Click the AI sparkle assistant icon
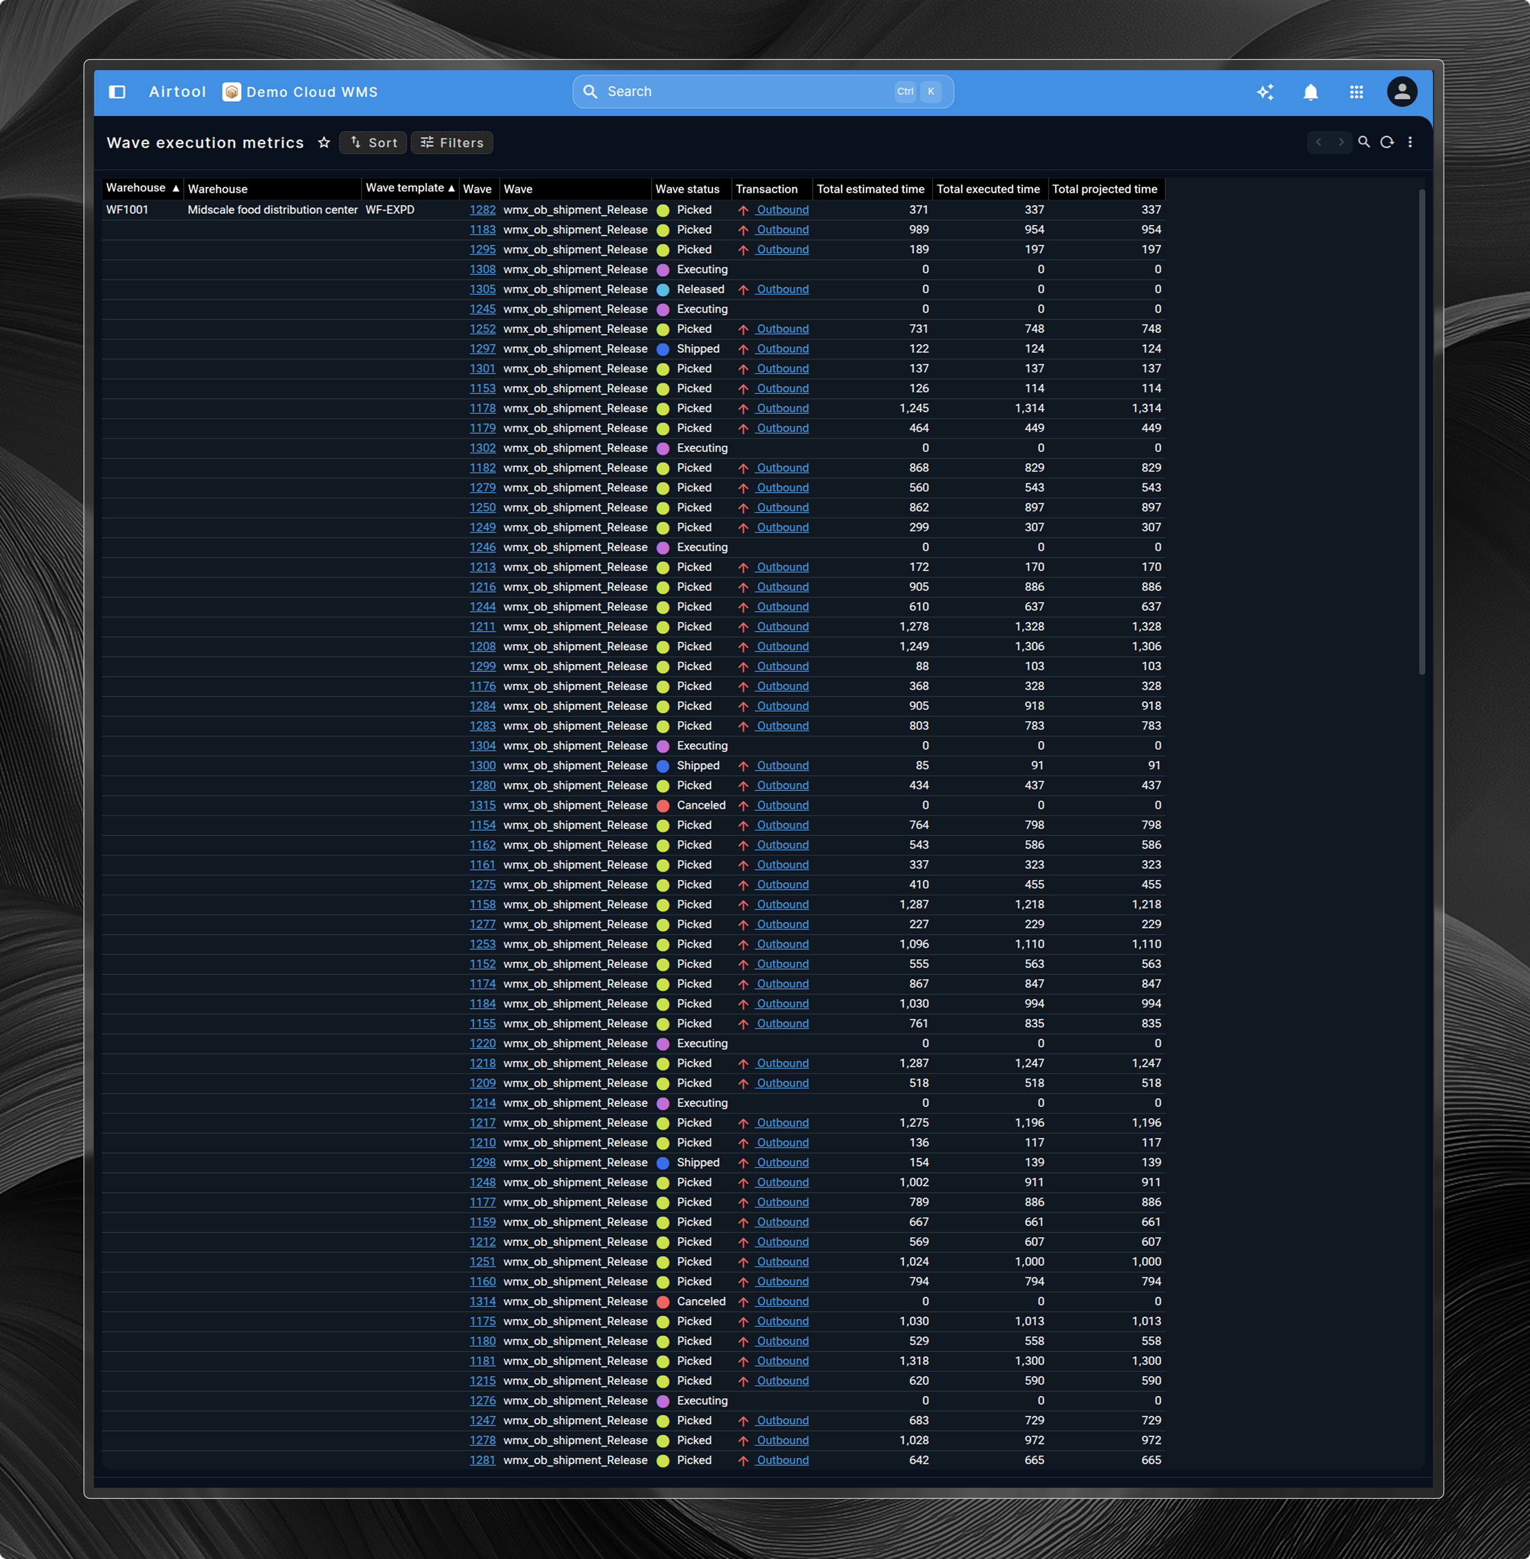Viewport: 1530px width, 1559px height. click(x=1265, y=92)
